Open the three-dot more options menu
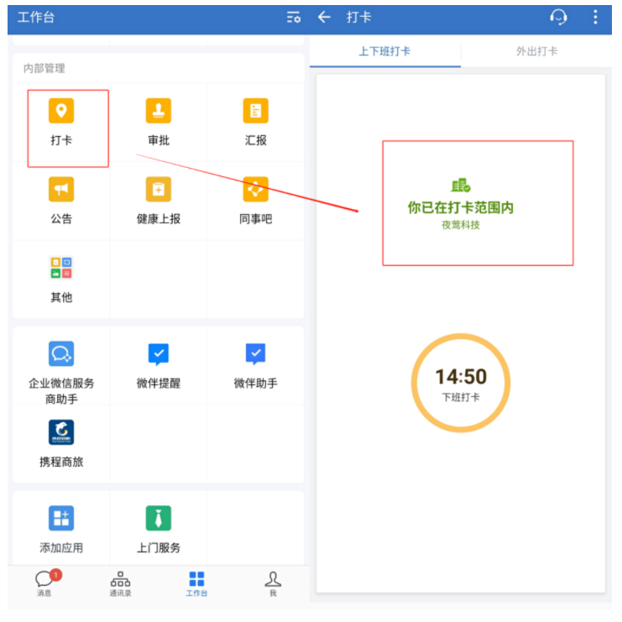 pyautogui.click(x=595, y=18)
